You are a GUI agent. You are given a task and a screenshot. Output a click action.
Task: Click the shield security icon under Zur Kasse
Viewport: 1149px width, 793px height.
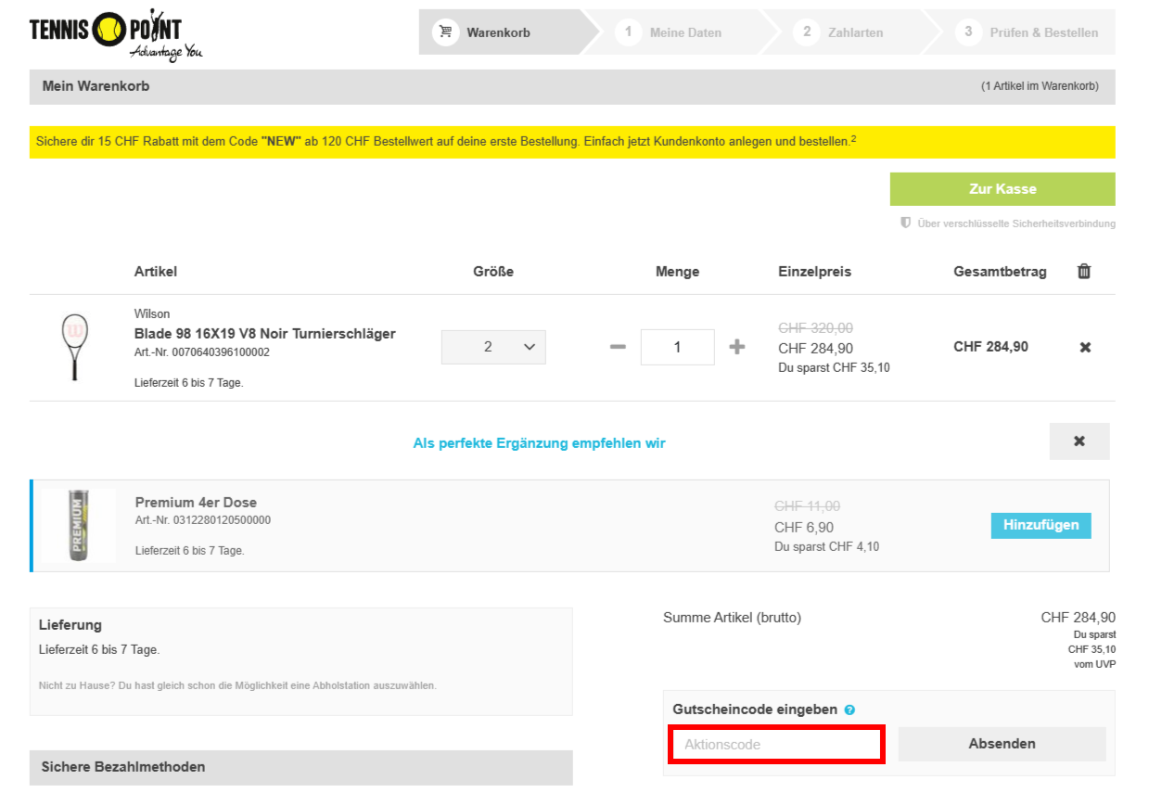[906, 223]
